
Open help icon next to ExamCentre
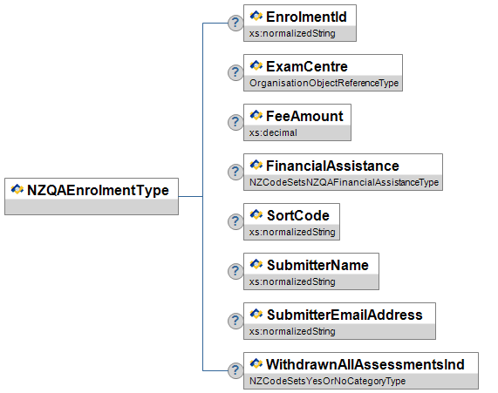235,72
